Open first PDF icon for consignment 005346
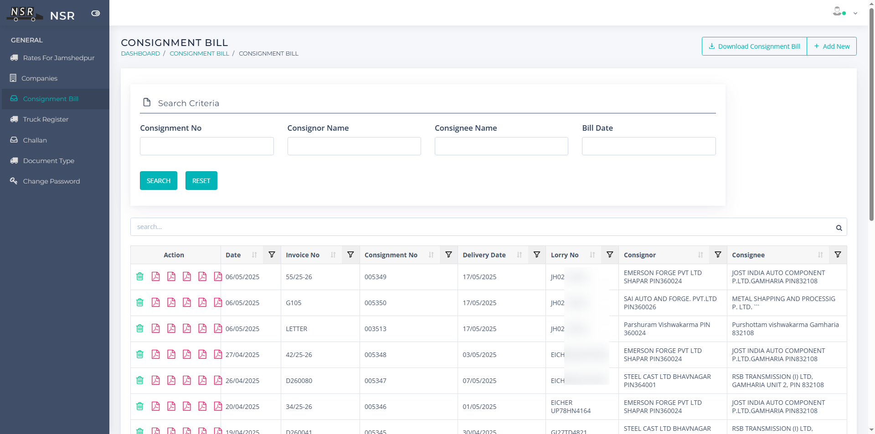The image size is (875, 434). click(x=155, y=406)
